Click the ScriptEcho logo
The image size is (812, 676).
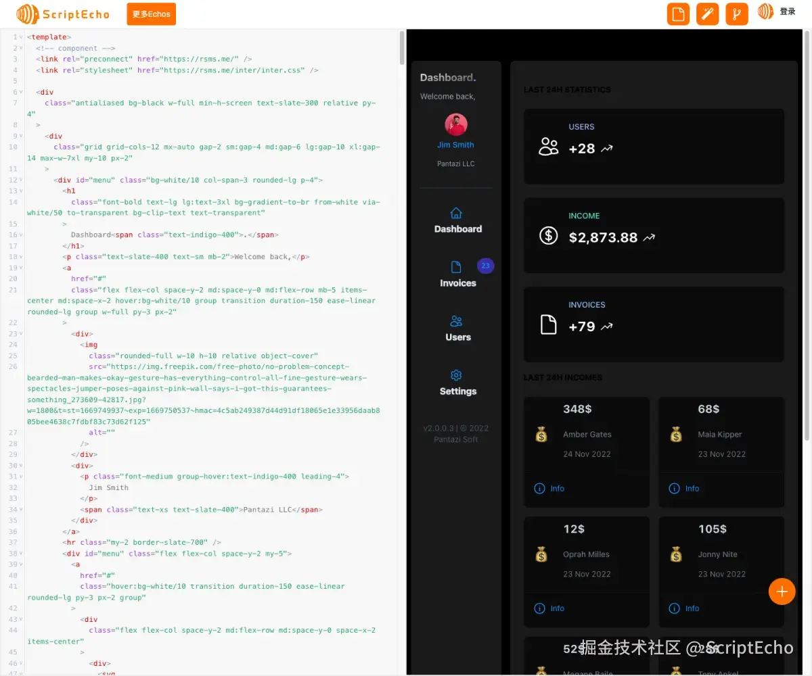(63, 14)
